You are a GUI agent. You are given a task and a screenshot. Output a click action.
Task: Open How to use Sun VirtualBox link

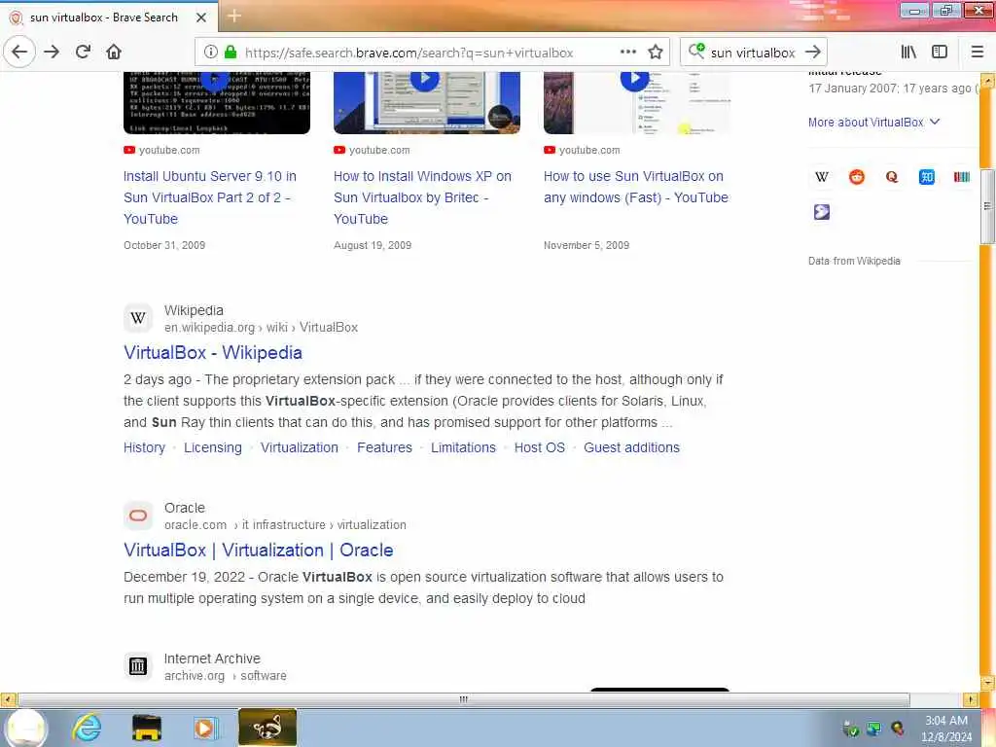636,187
